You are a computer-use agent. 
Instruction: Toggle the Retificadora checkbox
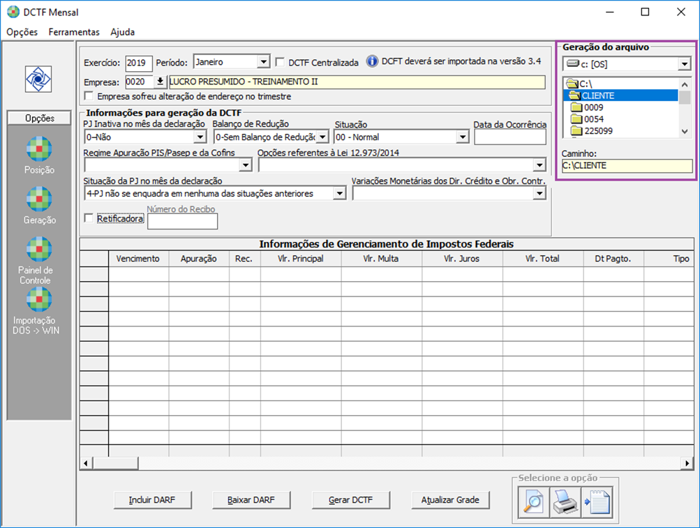click(89, 218)
